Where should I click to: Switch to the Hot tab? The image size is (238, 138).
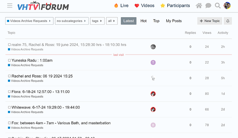(143, 21)
